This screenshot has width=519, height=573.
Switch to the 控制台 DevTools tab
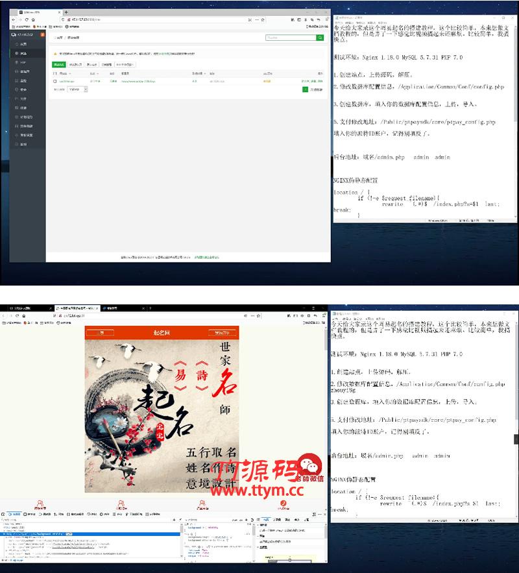(30, 514)
